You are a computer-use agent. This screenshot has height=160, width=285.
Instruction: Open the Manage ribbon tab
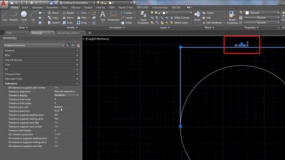[76, 8]
